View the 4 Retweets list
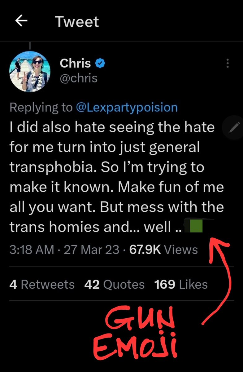This screenshot has width=243, height=372. click(x=42, y=284)
